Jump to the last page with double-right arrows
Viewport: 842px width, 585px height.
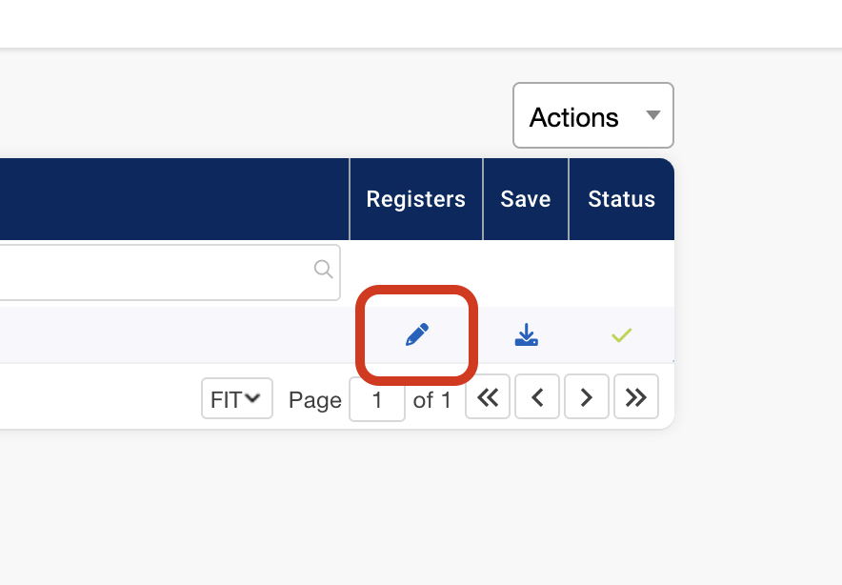point(636,398)
